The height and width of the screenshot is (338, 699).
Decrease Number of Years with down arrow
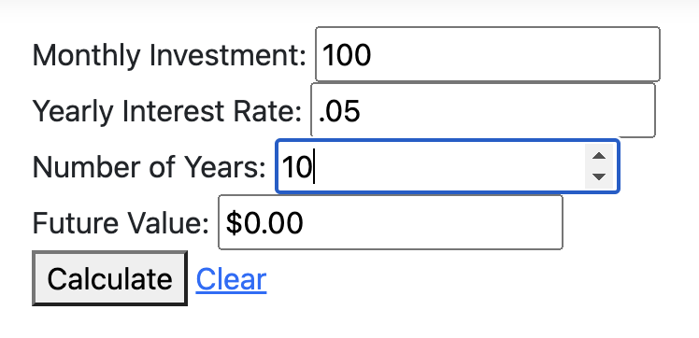pos(599,176)
